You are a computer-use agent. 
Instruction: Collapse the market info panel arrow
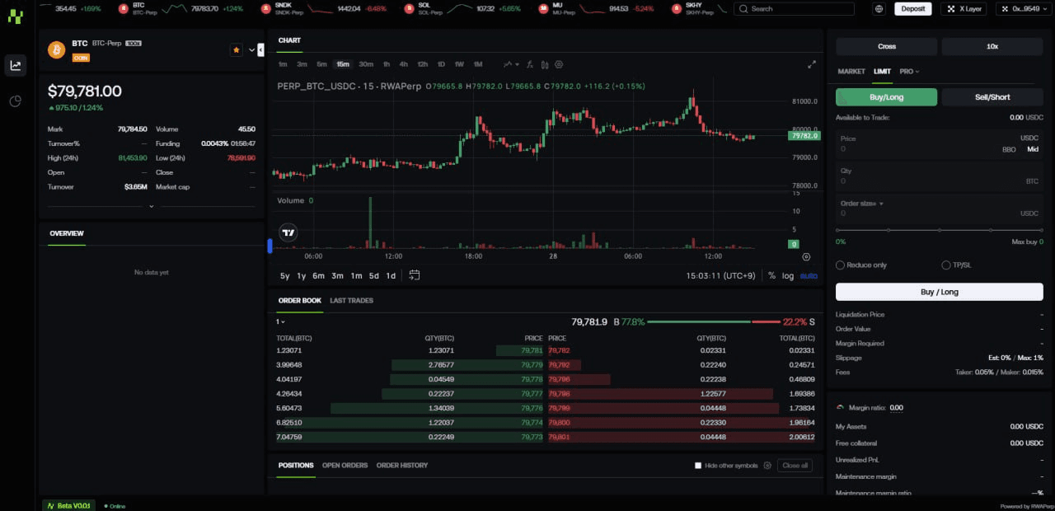260,50
